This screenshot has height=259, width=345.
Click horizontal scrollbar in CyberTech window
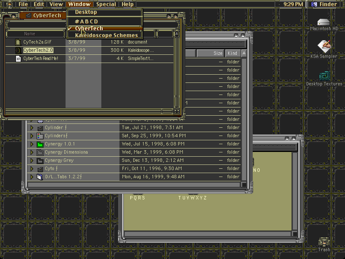89,111
